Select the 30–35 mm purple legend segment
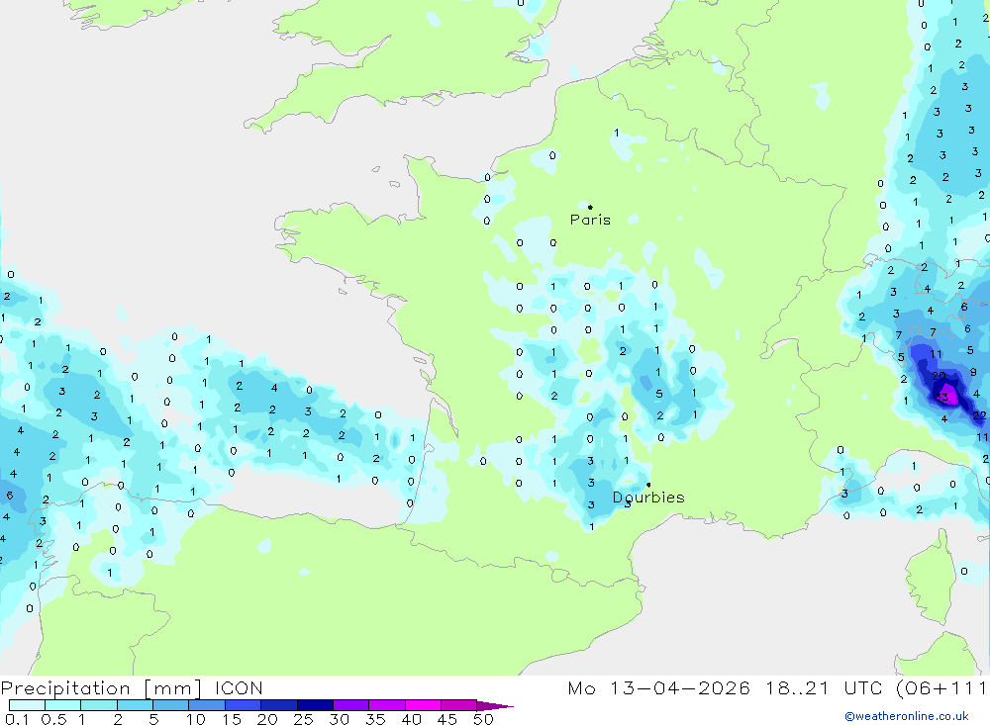This screenshot has height=725, width=990. pyautogui.click(x=350, y=705)
